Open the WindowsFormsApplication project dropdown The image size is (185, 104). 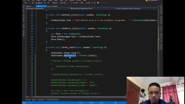[48, 8]
